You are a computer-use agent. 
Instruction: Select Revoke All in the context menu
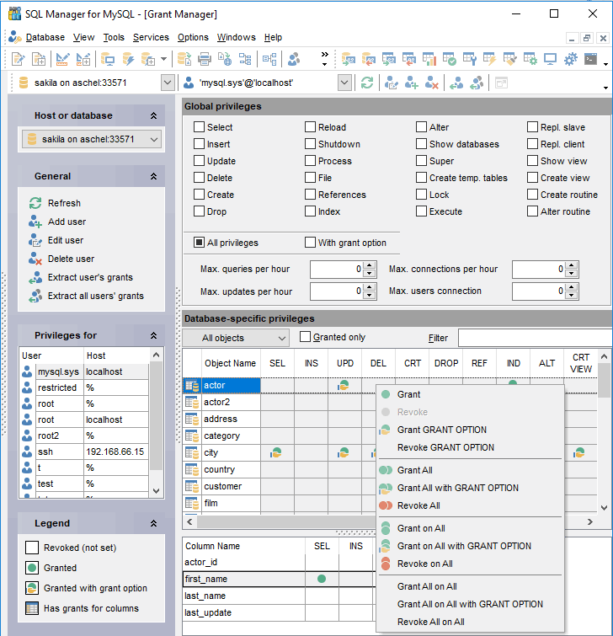471,505
